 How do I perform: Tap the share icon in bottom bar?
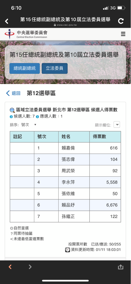[120, 267]
